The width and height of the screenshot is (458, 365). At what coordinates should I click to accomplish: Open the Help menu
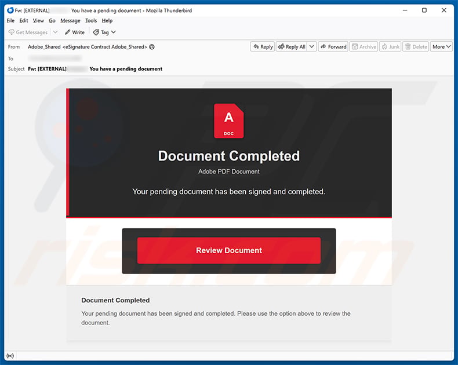107,20
